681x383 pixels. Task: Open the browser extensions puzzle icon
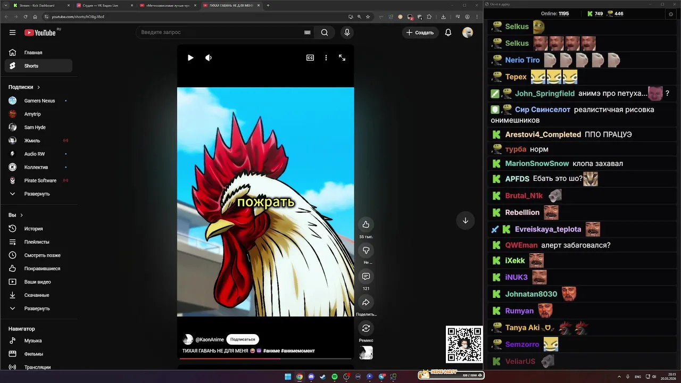429,16
